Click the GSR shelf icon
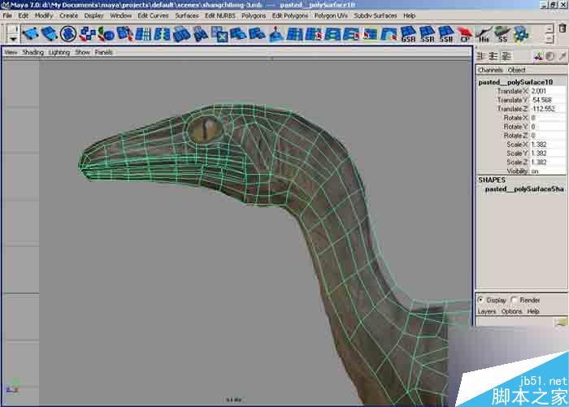The height and width of the screenshot is (407, 569). click(408, 34)
